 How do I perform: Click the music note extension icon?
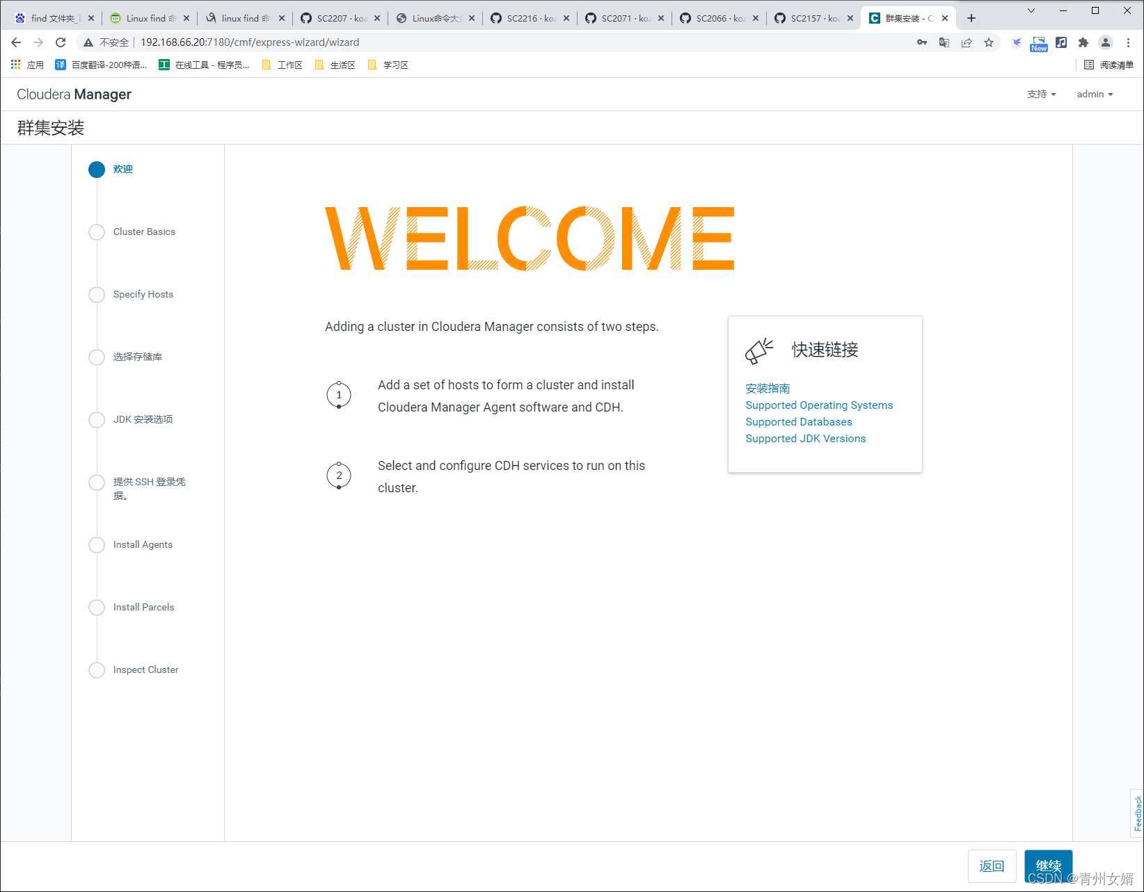click(x=1061, y=42)
